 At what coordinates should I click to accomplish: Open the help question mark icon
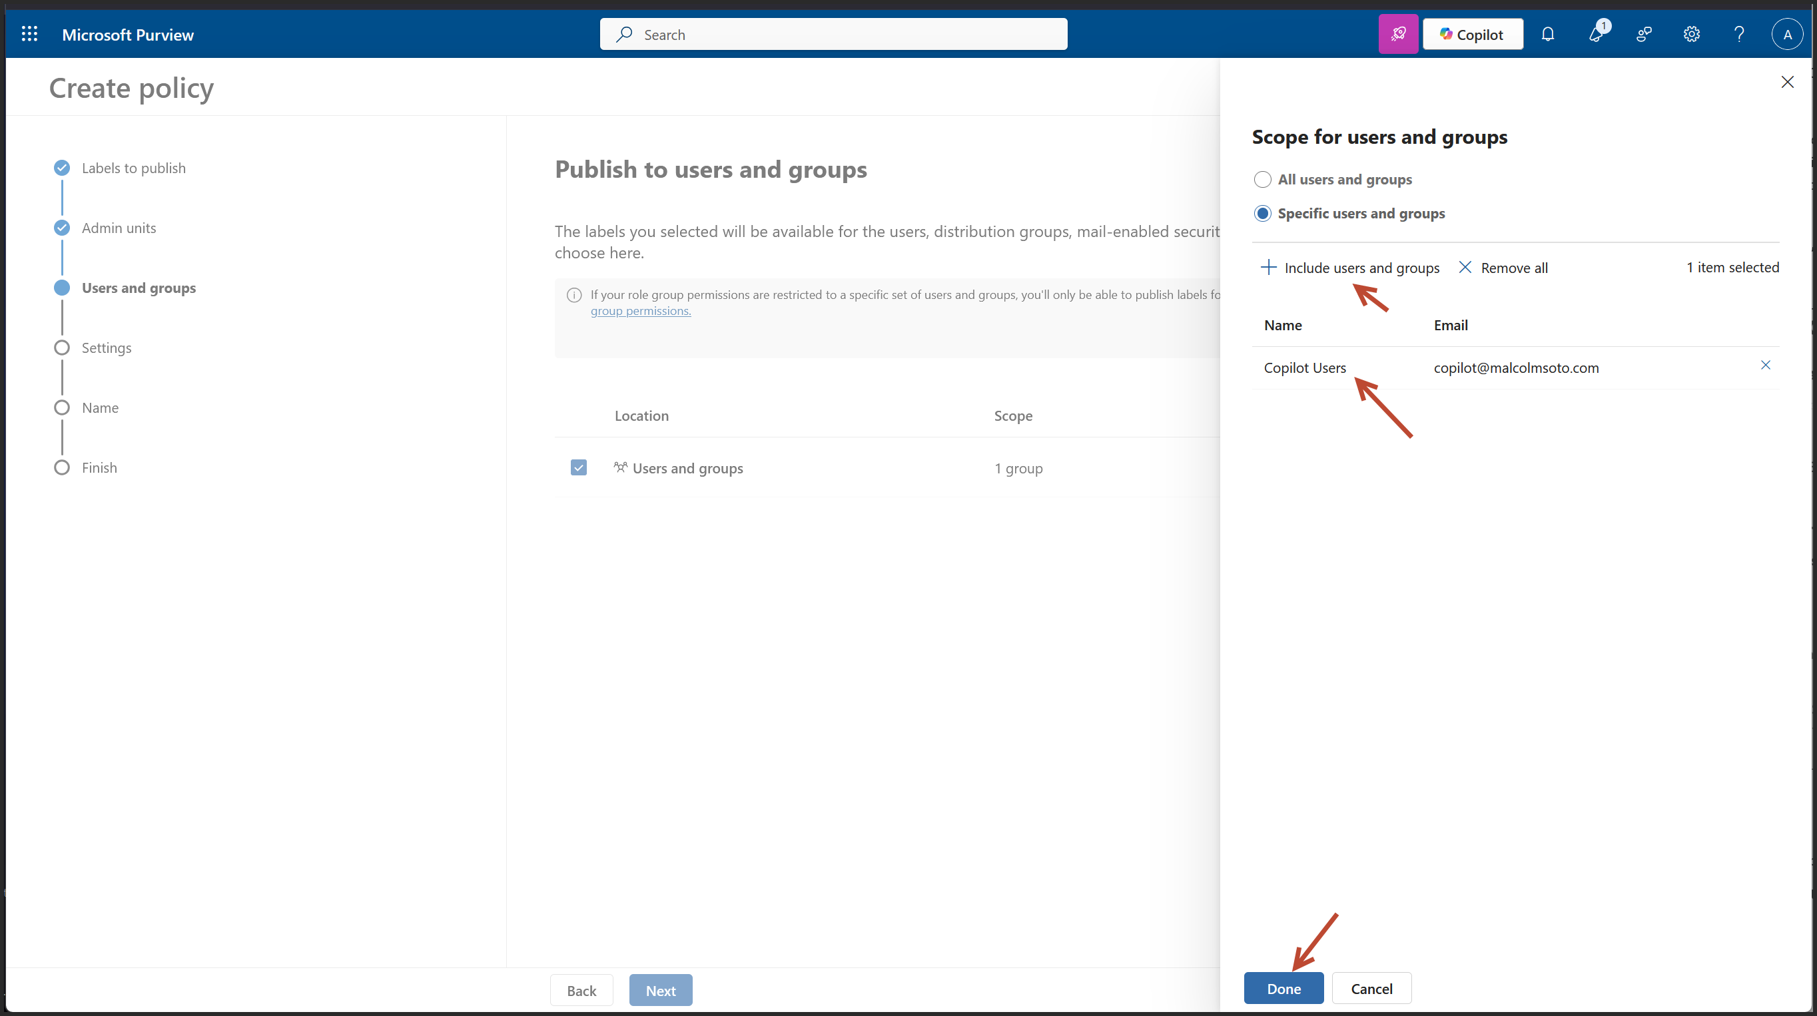point(1738,34)
